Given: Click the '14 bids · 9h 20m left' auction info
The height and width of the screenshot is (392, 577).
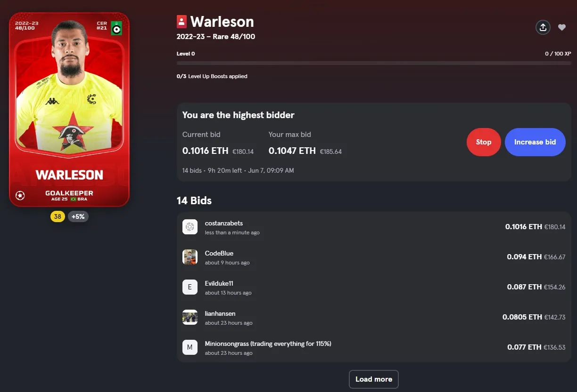Looking at the screenshot, I should tap(238, 170).
